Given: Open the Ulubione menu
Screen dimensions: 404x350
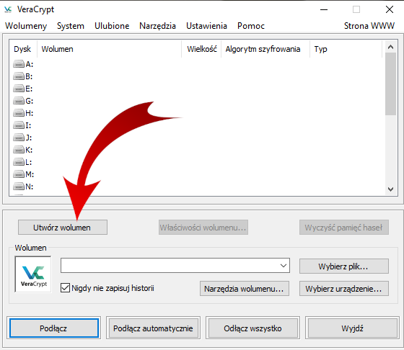Looking at the screenshot, I should (x=112, y=26).
